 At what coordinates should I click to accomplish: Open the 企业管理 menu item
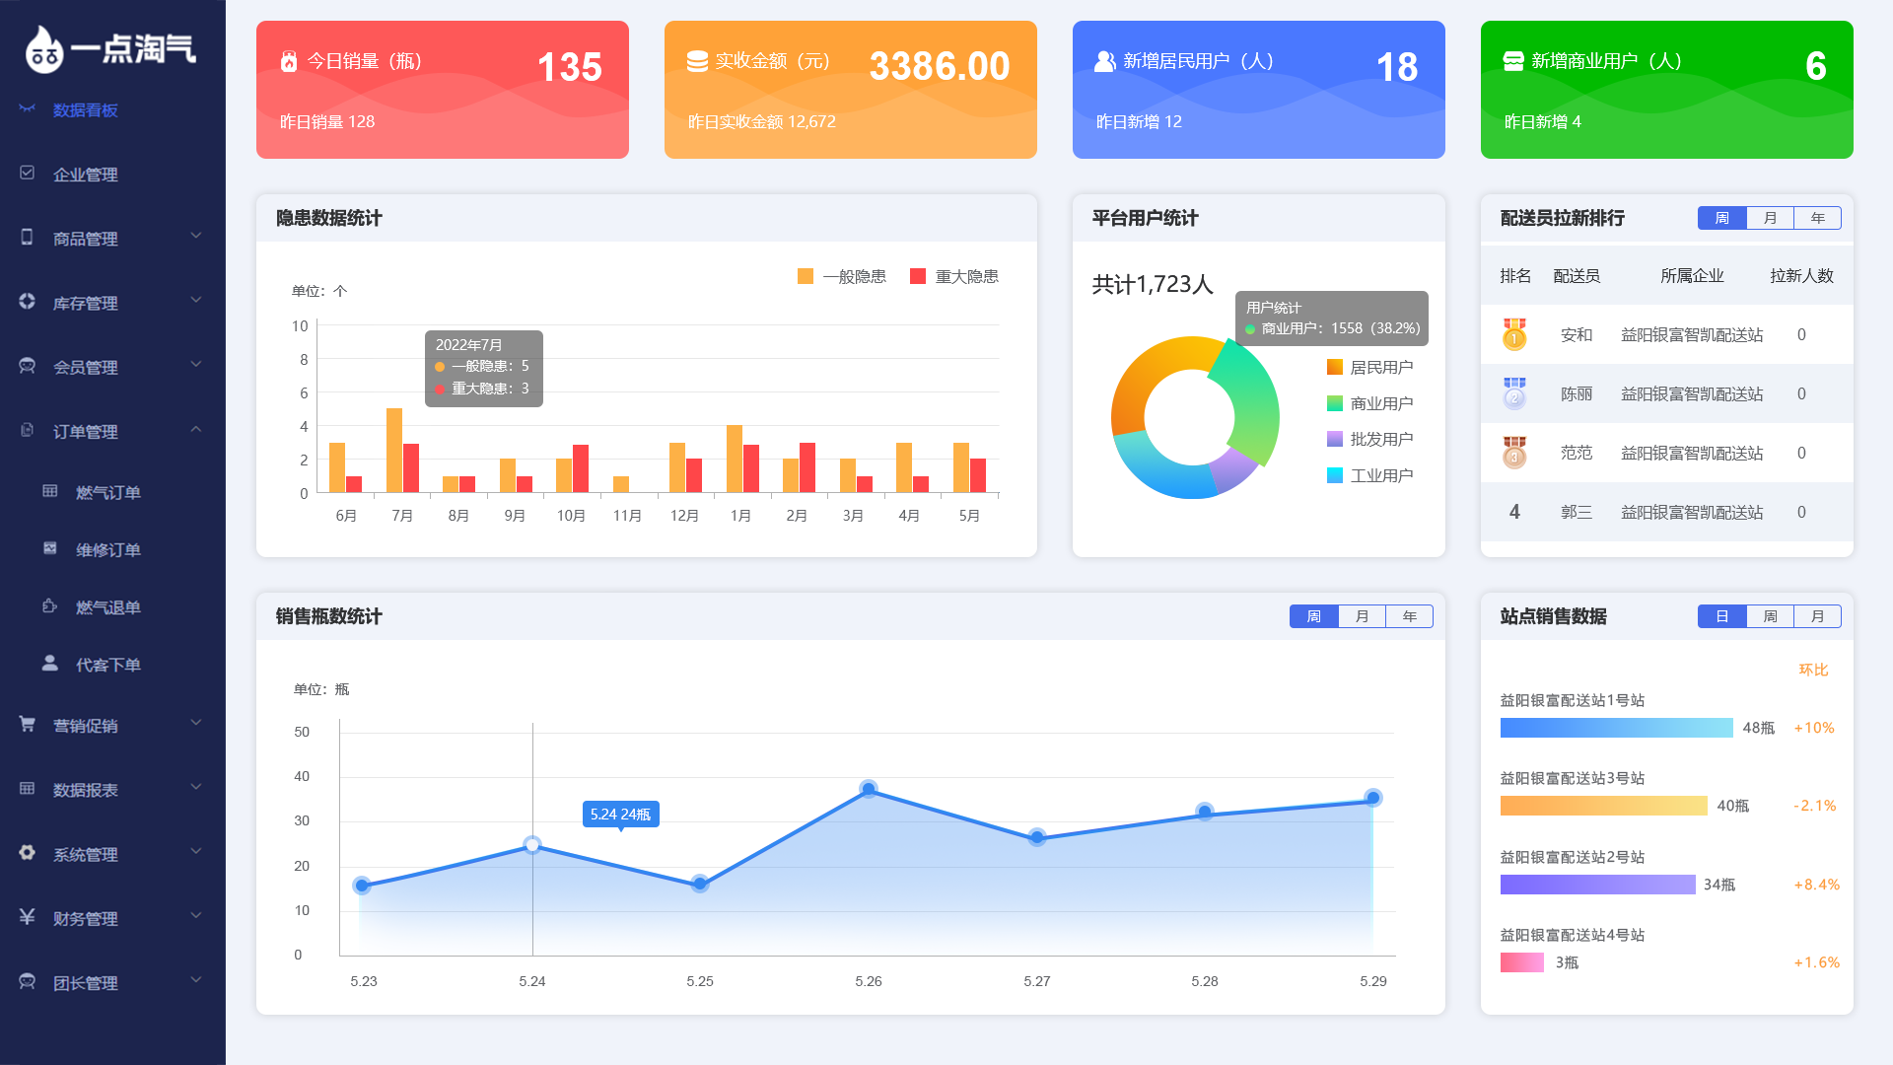click(x=86, y=174)
